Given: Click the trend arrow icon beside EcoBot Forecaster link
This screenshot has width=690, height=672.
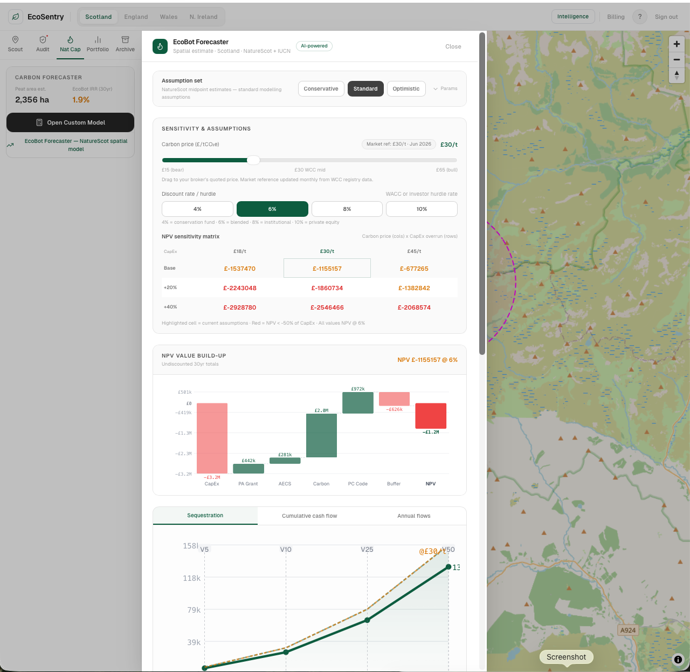Looking at the screenshot, I should (10, 145).
